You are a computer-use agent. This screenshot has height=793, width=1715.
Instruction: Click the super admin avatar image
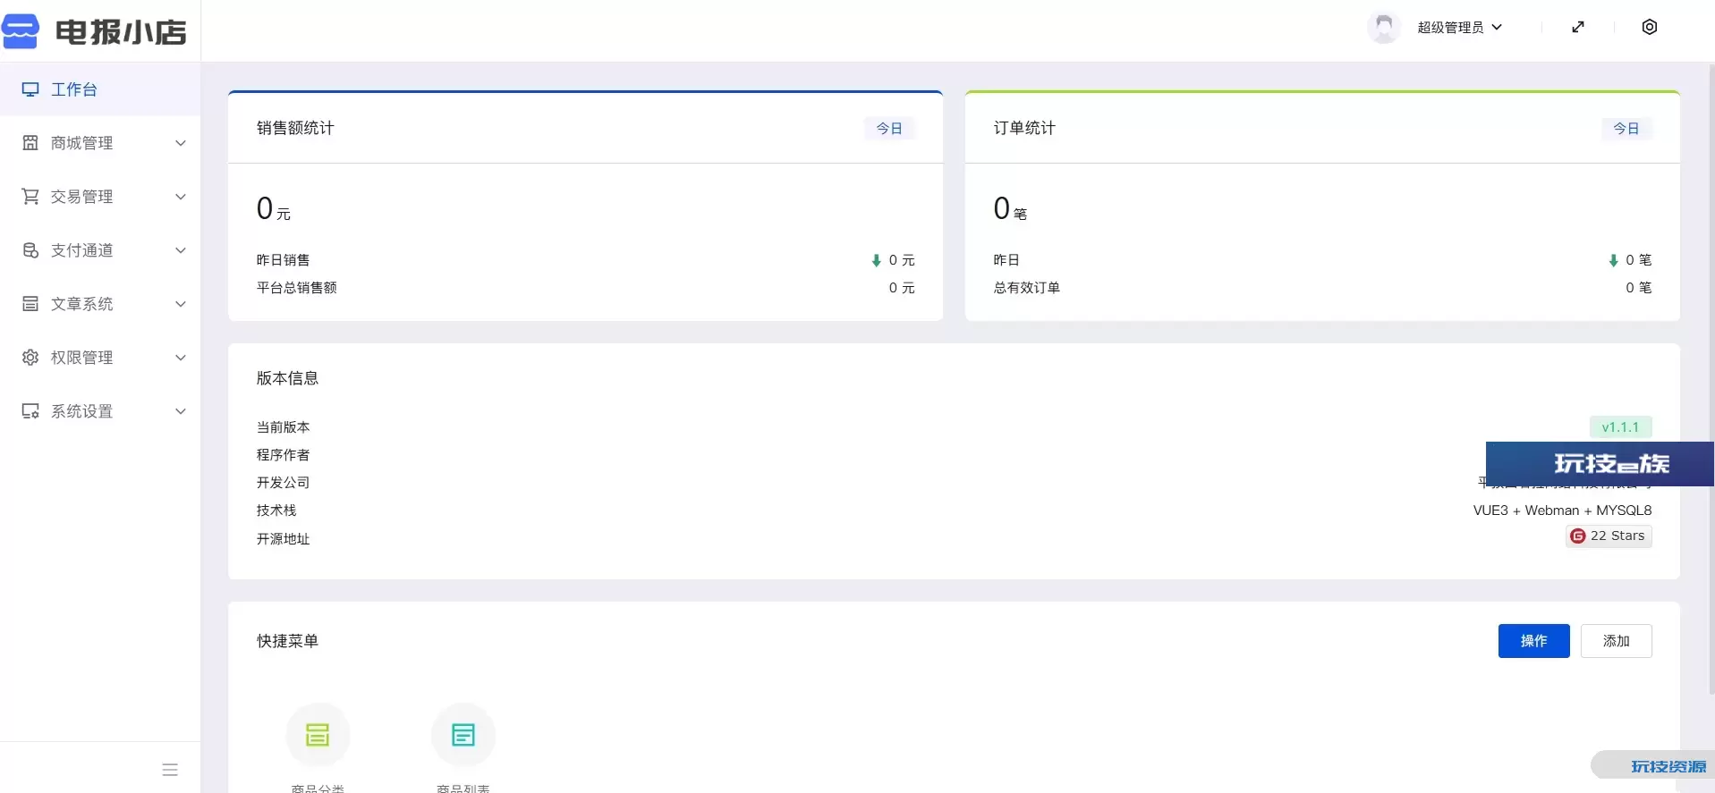tap(1383, 27)
